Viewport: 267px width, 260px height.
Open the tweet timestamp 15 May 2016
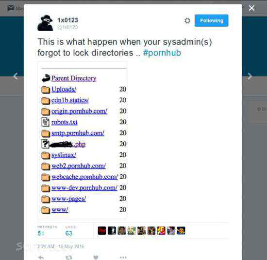61,246
